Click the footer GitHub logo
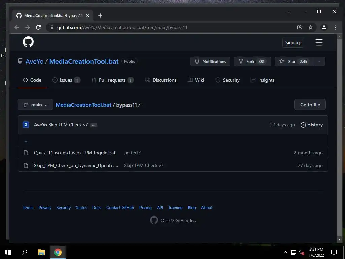This screenshot has width=345, height=259. click(x=154, y=220)
